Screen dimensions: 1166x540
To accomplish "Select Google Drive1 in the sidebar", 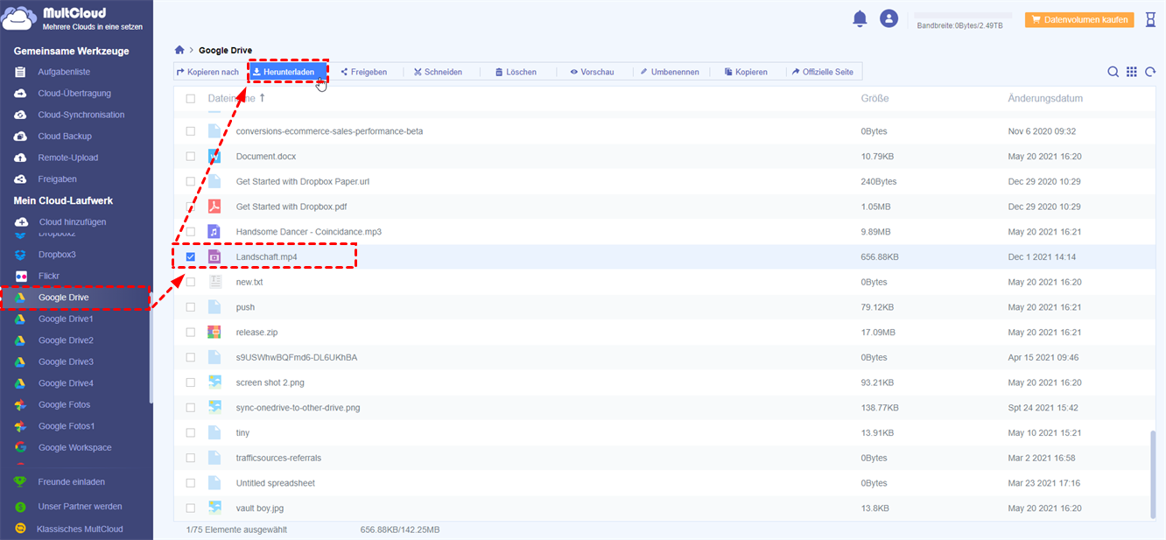I will (66, 319).
